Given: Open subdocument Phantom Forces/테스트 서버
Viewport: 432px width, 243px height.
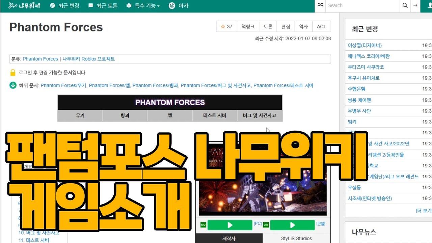Looking at the screenshot, I should pyautogui.click(x=283, y=85).
